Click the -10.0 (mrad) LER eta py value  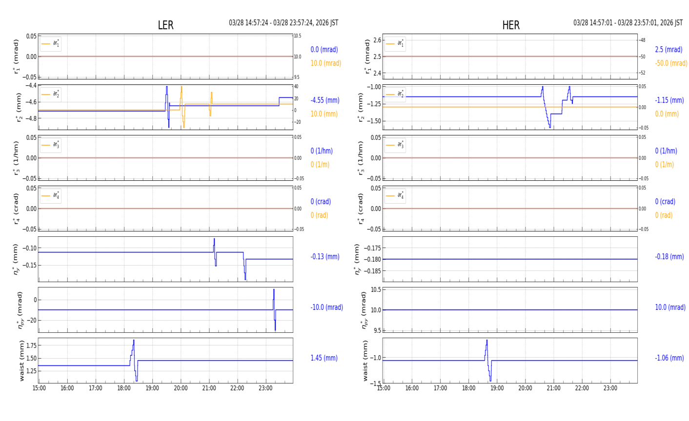pos(326,307)
